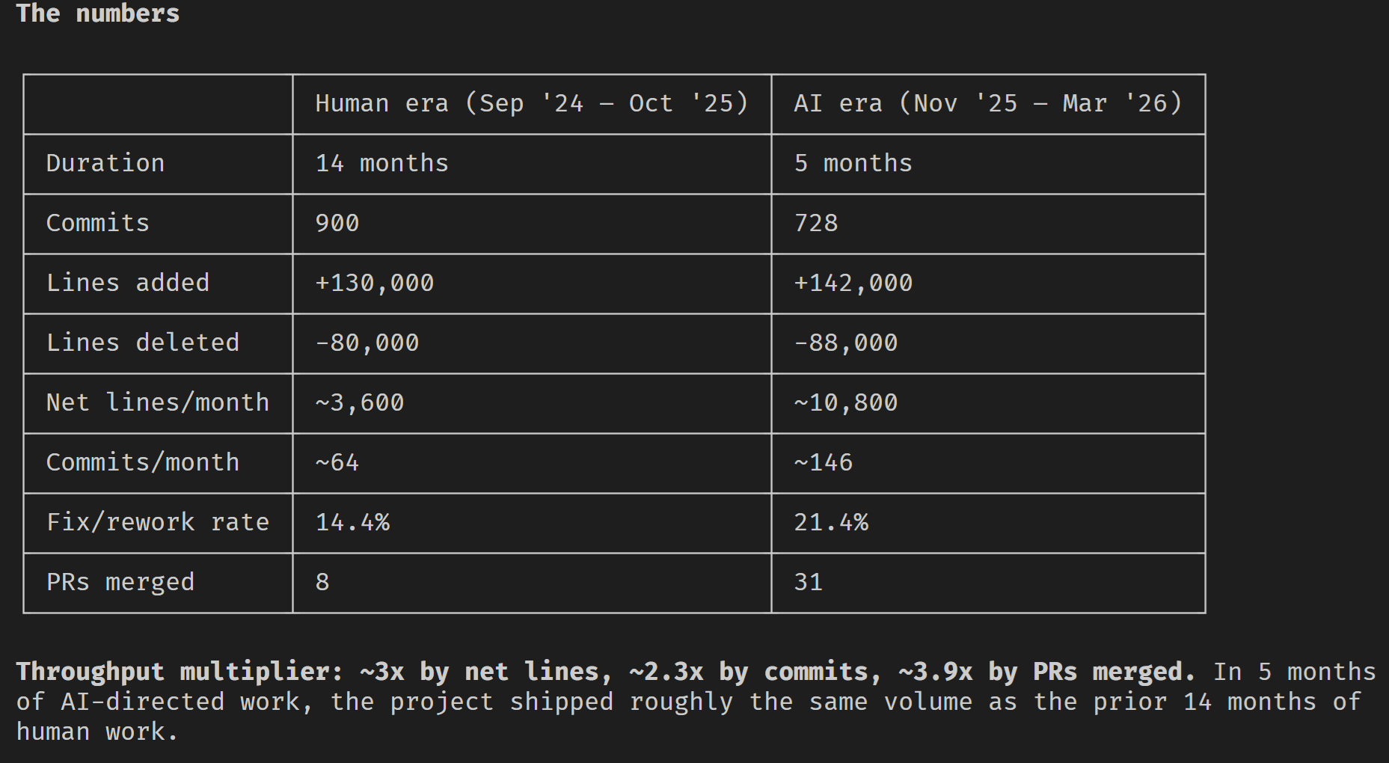Click the +142,000 lines added value
This screenshot has width=1389, height=763.
853,283
